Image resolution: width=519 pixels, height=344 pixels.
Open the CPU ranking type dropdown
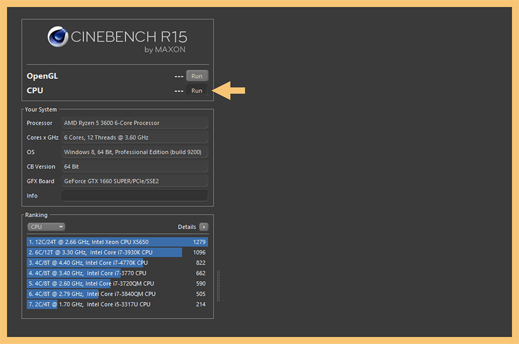[x=46, y=227]
